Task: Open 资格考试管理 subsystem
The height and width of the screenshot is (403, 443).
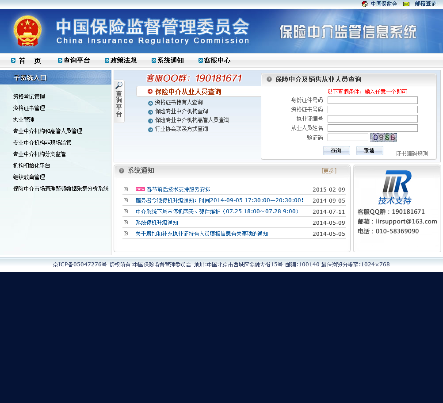Action: point(29,96)
